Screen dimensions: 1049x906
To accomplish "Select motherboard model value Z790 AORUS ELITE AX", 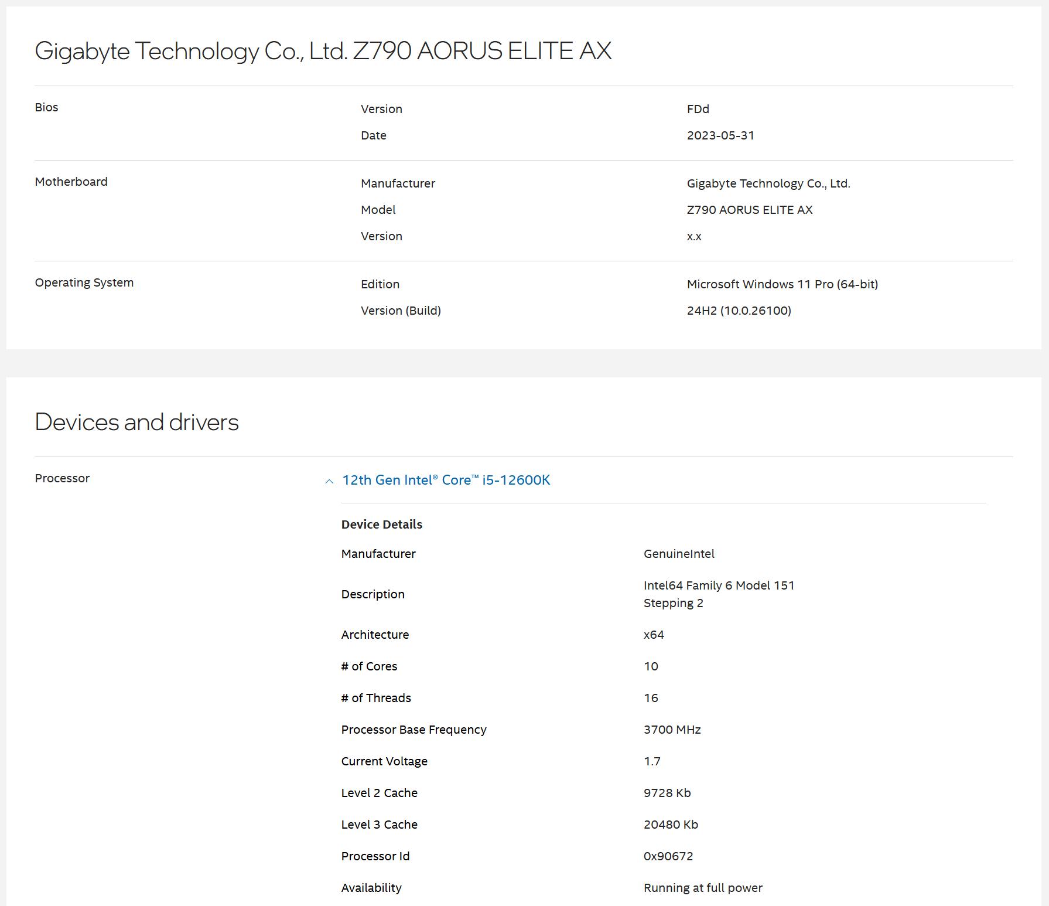I will tap(750, 210).
